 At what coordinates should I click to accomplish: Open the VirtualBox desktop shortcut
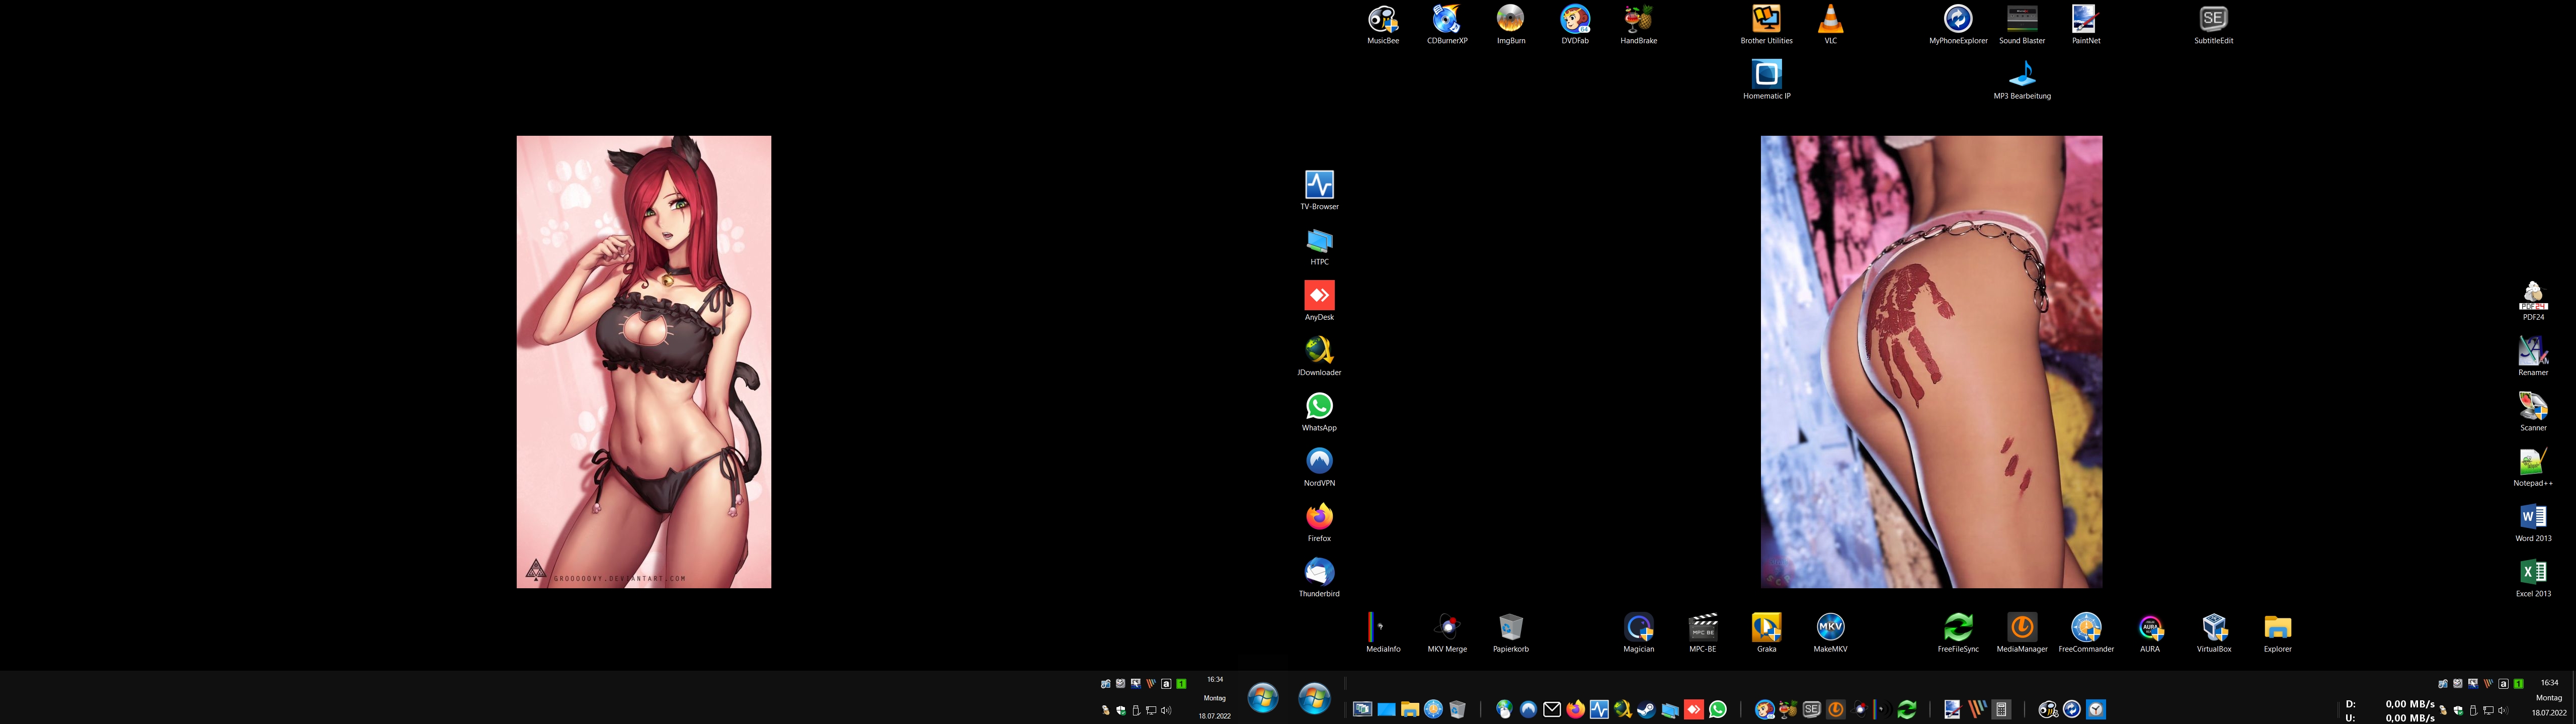click(2214, 633)
